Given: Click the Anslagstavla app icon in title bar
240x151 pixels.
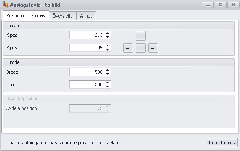Looking at the screenshot, I should click(x=5, y=5).
